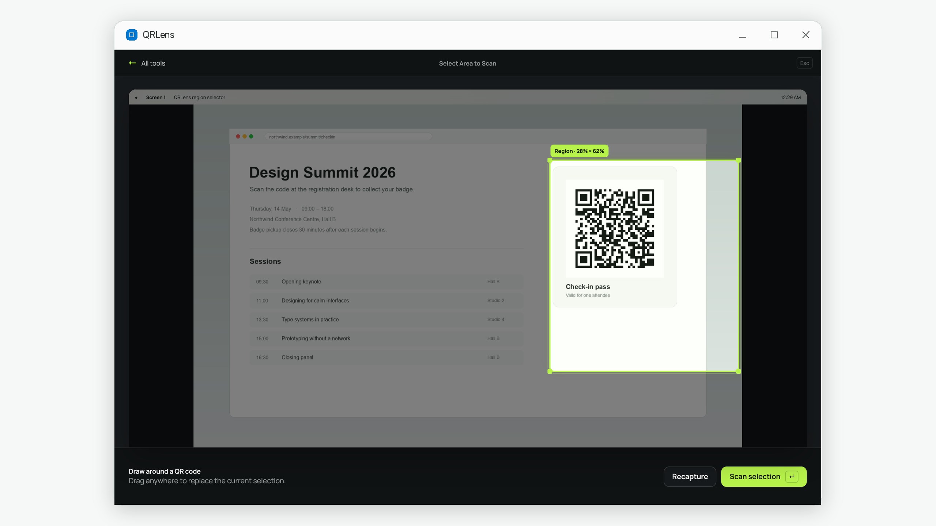Click bottom-right selection handle

tap(739, 371)
